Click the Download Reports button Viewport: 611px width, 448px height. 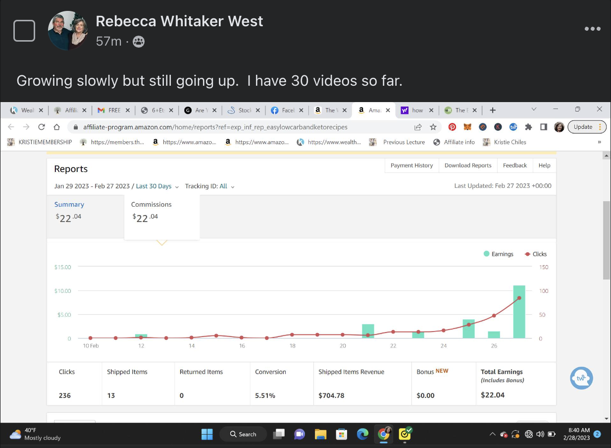[x=468, y=166]
